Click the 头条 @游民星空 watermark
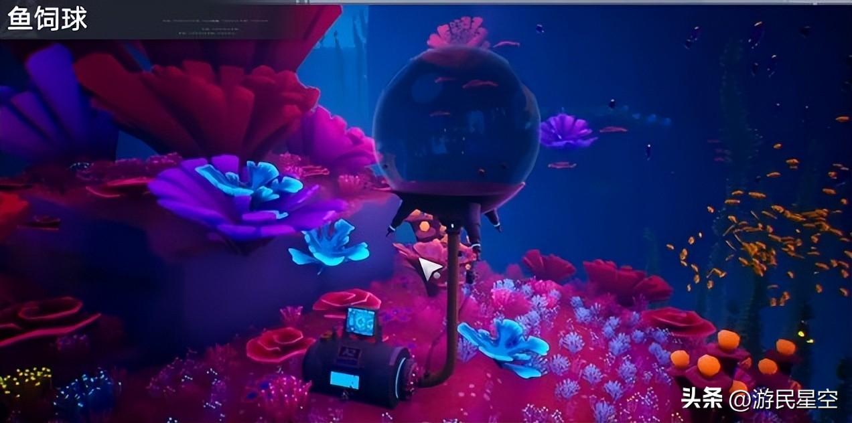The image size is (852, 423). click(x=759, y=399)
